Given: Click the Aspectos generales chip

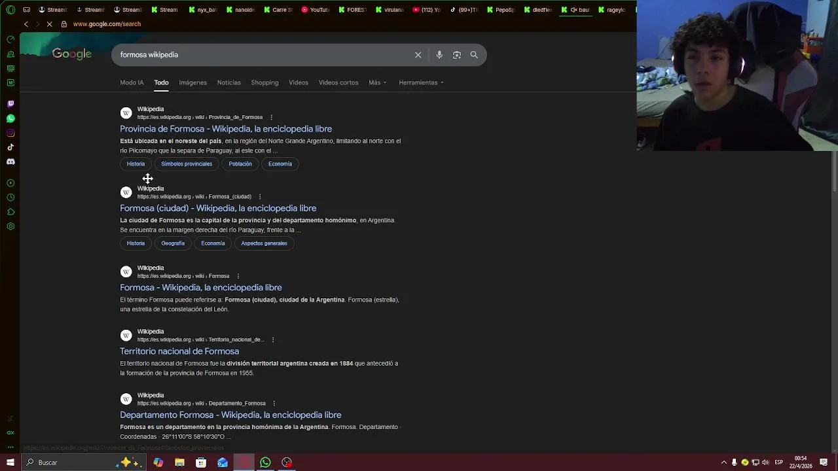Looking at the screenshot, I should point(264,243).
